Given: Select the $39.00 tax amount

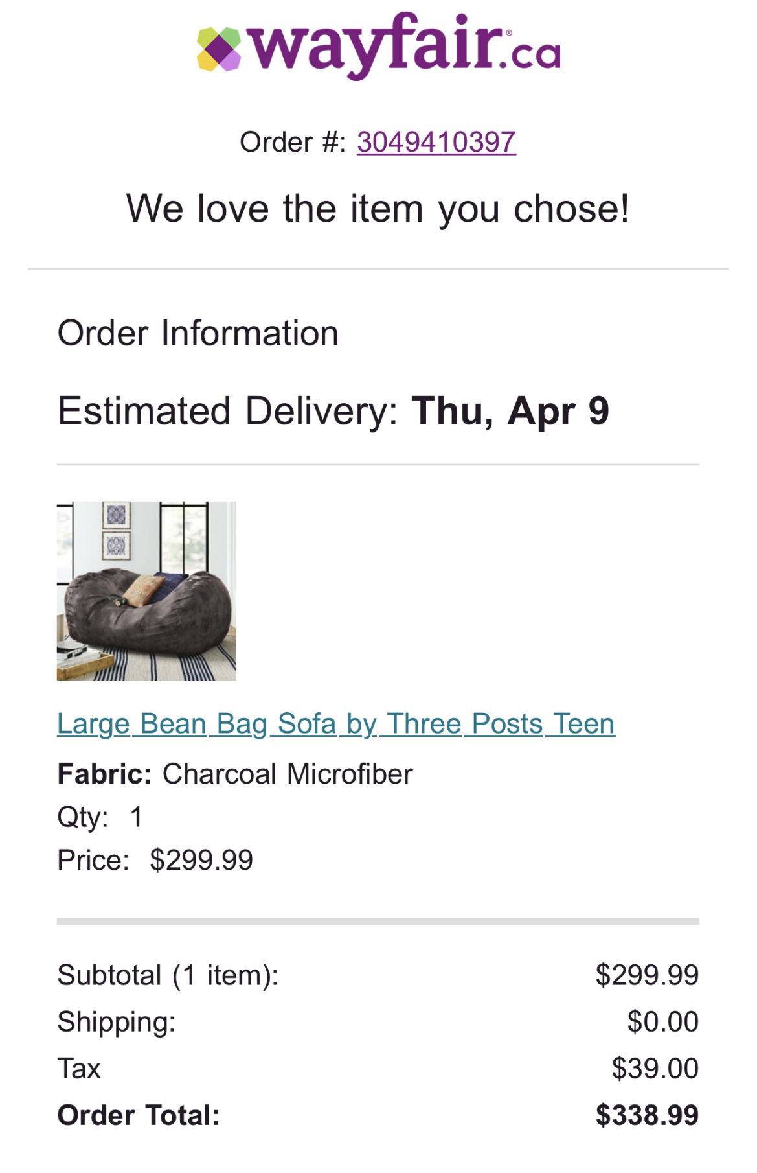Looking at the screenshot, I should [655, 1069].
